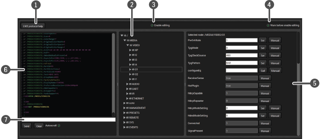The width and height of the screenshot is (320, 139).
Task: Select the I3 tree node label
Action: 136,60
